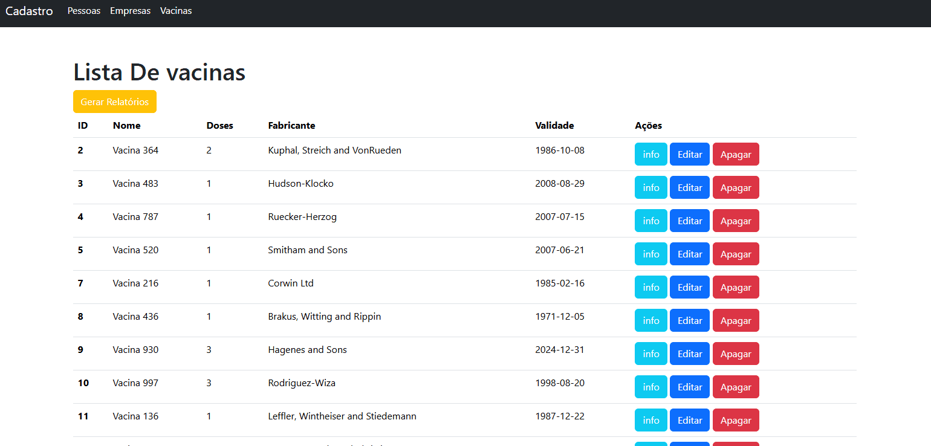Open the Cadastro brand link
The width and height of the screenshot is (931, 446).
pos(29,11)
